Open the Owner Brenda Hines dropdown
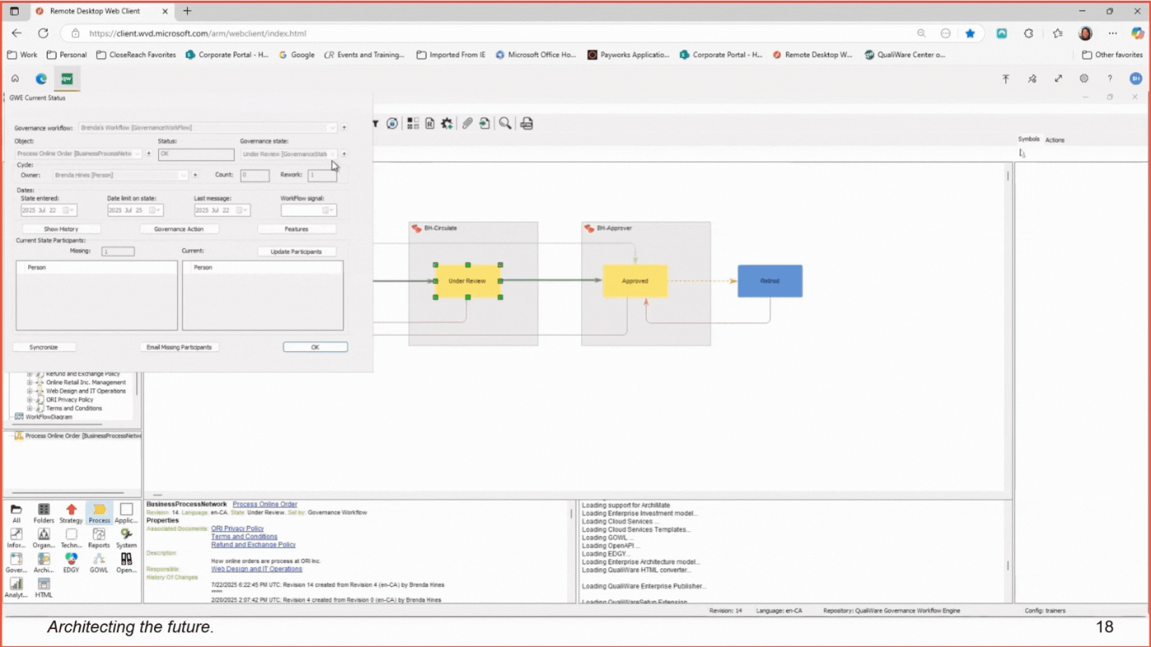This screenshot has height=647, width=1151. click(x=183, y=175)
